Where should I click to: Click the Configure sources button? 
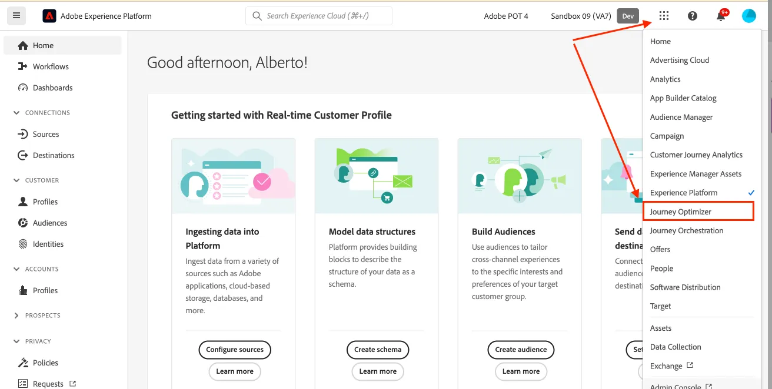(235, 350)
